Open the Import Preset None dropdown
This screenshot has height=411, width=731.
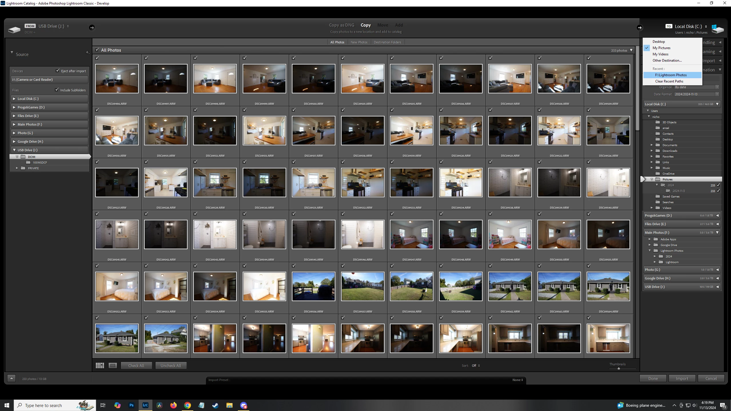click(517, 380)
